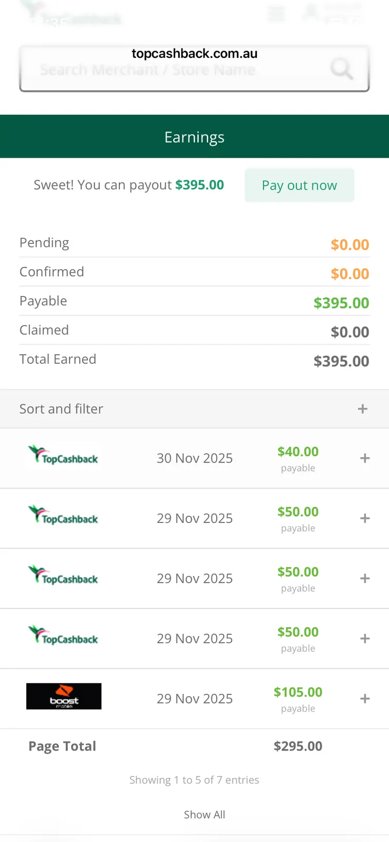Open the hamburger menu icon
The height and width of the screenshot is (842, 389).
pos(276,14)
